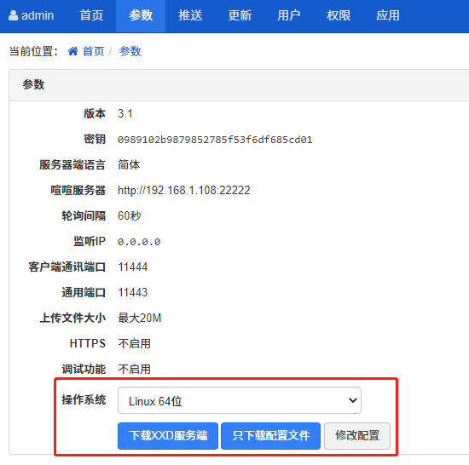Click the admin username in navbar
Image resolution: width=469 pixels, height=465 pixels.
[38, 15]
